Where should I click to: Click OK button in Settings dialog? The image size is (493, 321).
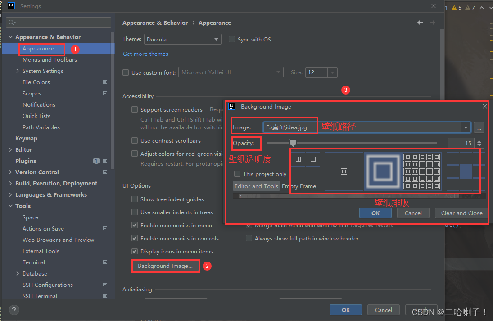pyautogui.click(x=345, y=310)
